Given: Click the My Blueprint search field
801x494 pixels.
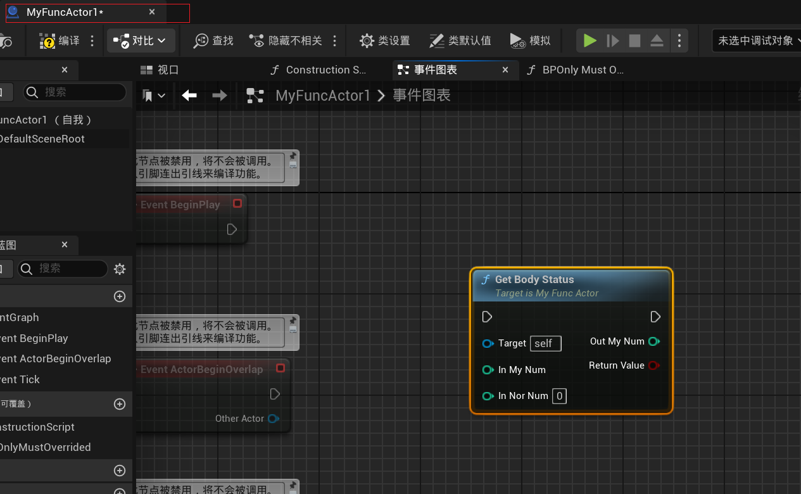Looking at the screenshot, I should click(x=63, y=269).
